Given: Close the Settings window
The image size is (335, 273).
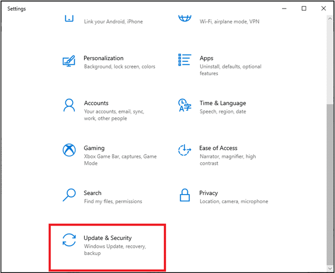Looking at the screenshot, I should (x=323, y=9).
